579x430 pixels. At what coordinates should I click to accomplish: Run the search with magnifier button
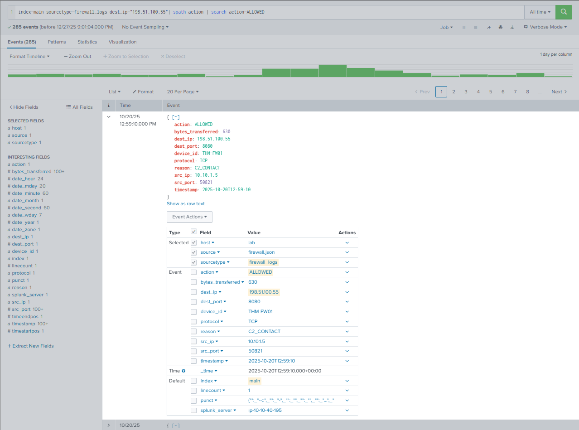pos(564,12)
